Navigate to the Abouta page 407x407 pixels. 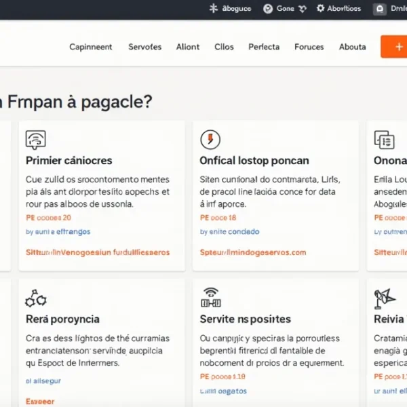(x=352, y=47)
